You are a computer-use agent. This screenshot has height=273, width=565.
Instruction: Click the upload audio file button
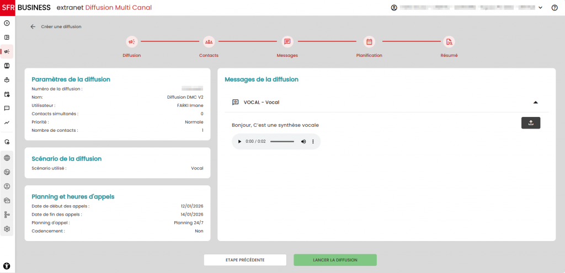click(x=530, y=123)
